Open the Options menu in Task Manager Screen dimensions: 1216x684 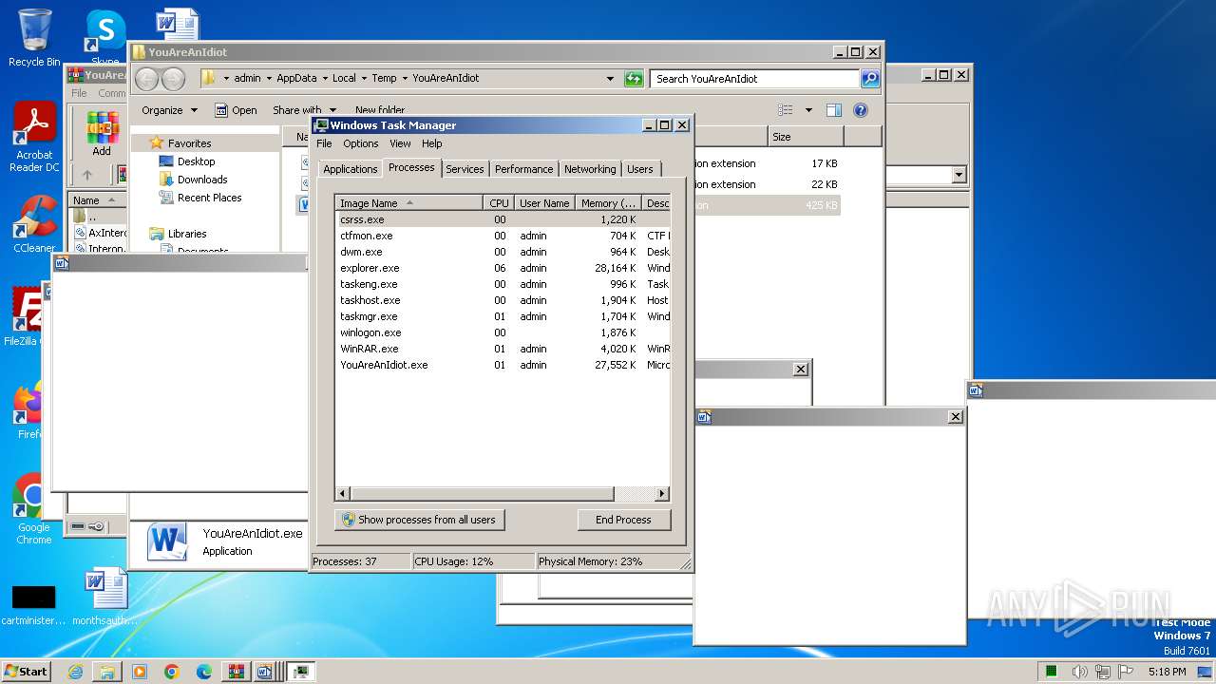click(361, 143)
